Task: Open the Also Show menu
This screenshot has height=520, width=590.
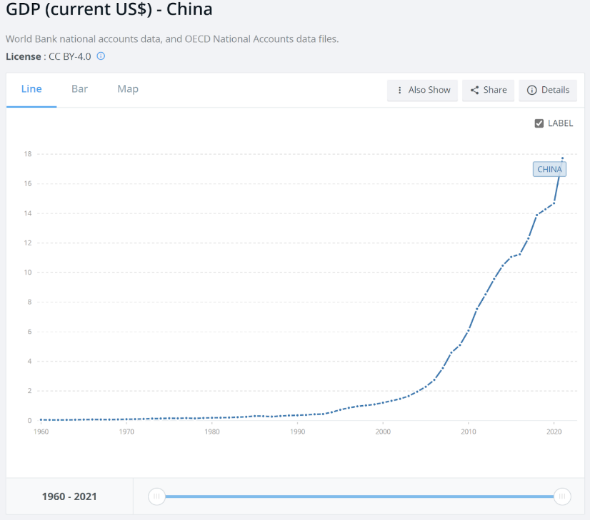Action: [422, 90]
